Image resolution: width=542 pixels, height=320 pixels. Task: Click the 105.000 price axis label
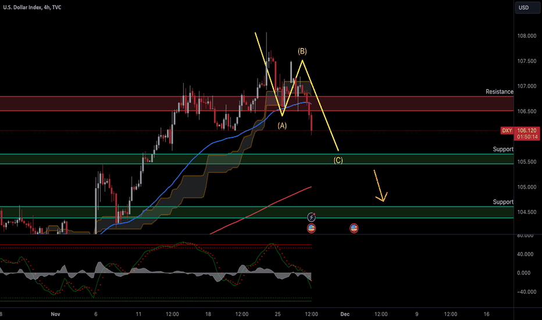click(527, 187)
